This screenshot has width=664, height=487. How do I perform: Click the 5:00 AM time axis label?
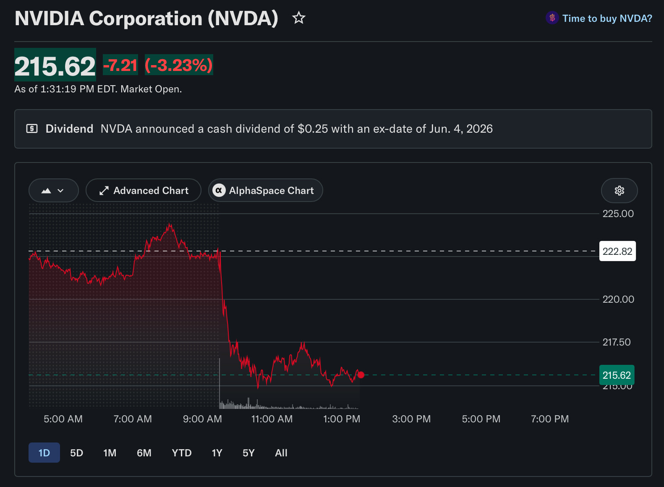pyautogui.click(x=63, y=419)
